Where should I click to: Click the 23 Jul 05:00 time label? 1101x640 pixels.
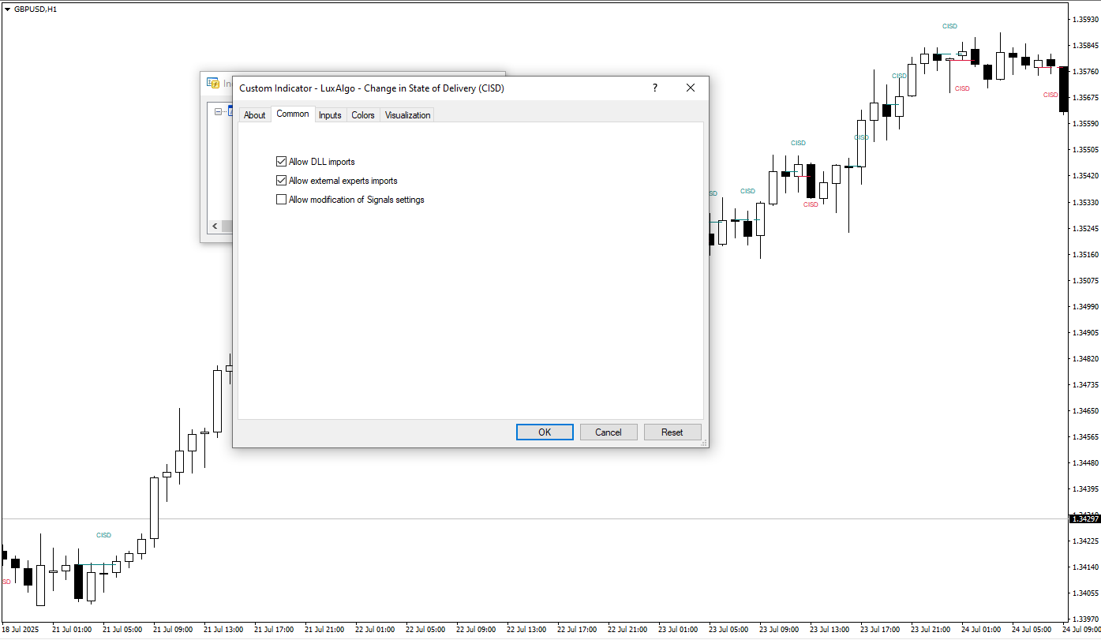click(x=728, y=630)
